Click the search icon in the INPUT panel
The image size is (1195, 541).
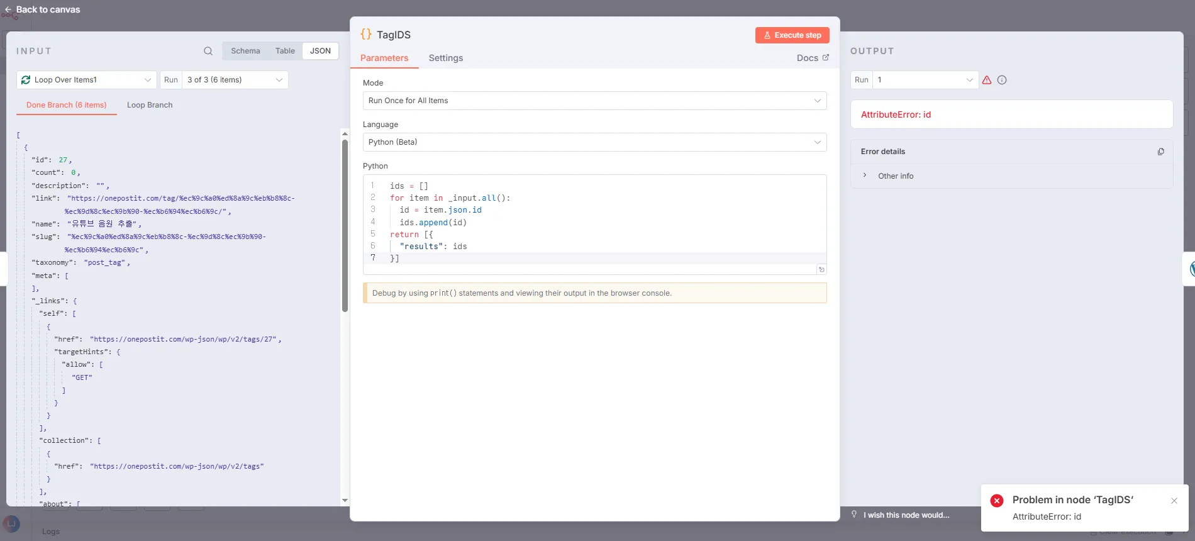(x=208, y=51)
